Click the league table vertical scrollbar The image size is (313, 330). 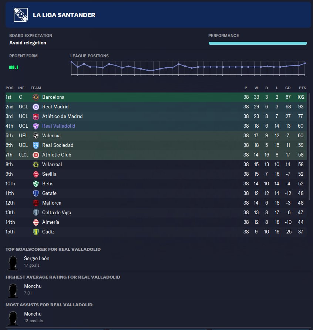(x=310, y=148)
